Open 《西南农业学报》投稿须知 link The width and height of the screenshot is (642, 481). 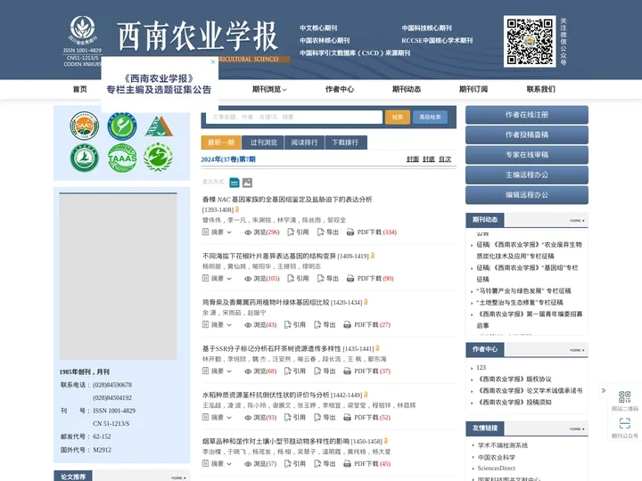(514, 402)
